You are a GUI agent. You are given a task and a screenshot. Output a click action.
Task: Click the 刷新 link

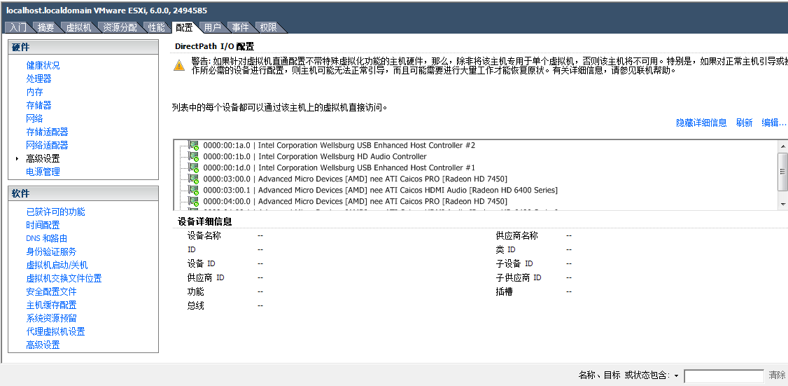[x=745, y=123]
